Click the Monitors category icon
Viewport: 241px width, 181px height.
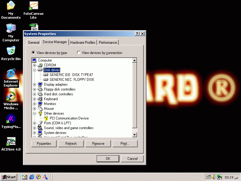click(x=40, y=104)
